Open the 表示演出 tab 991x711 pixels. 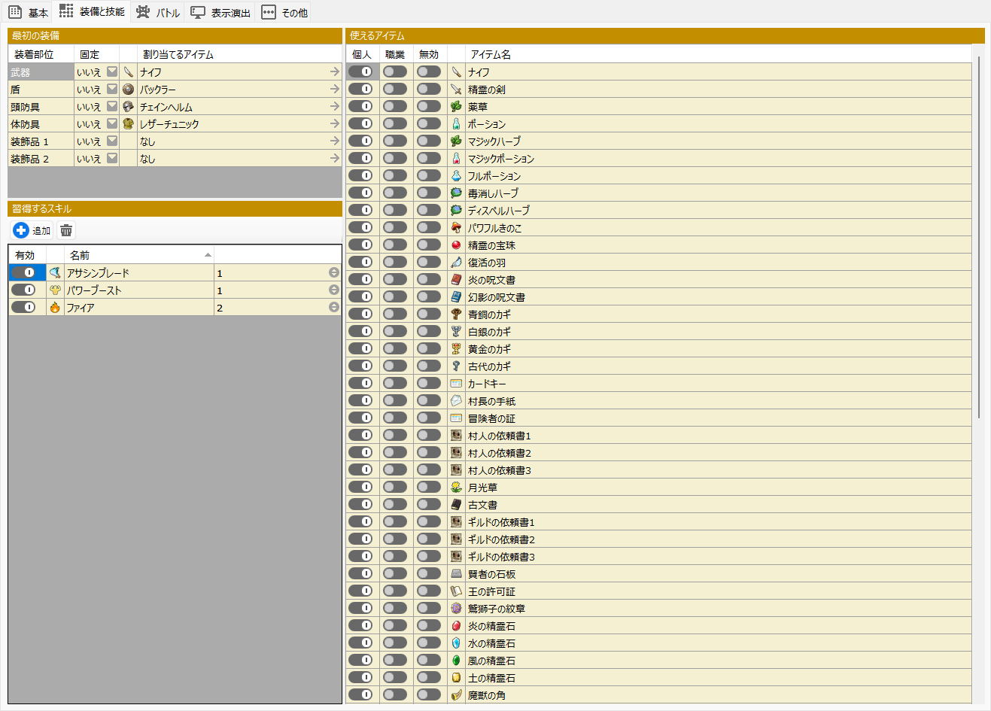pos(220,12)
